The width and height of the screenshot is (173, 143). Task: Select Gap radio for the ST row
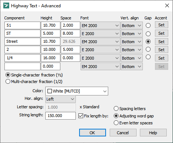148,34
